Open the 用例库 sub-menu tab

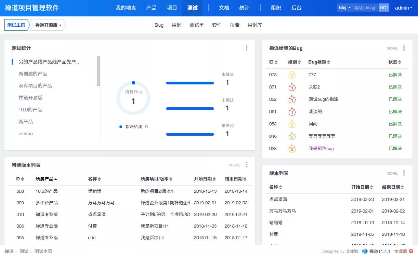(255, 25)
